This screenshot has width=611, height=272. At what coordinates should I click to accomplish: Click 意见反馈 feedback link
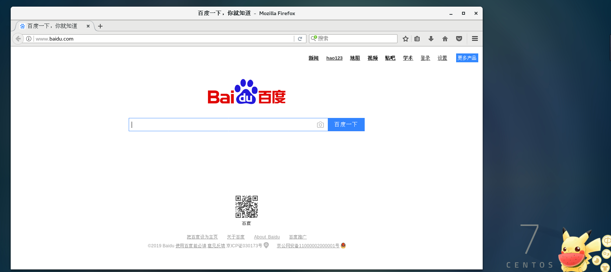(x=216, y=246)
